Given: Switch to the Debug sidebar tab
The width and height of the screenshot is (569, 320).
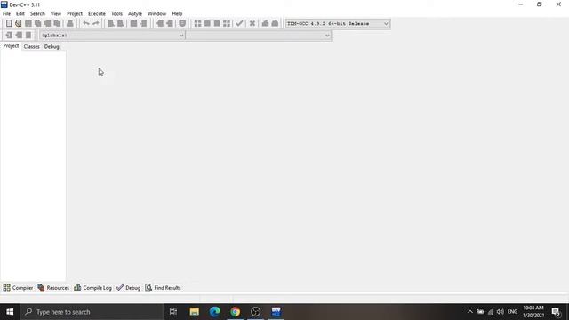Looking at the screenshot, I should click(52, 47).
